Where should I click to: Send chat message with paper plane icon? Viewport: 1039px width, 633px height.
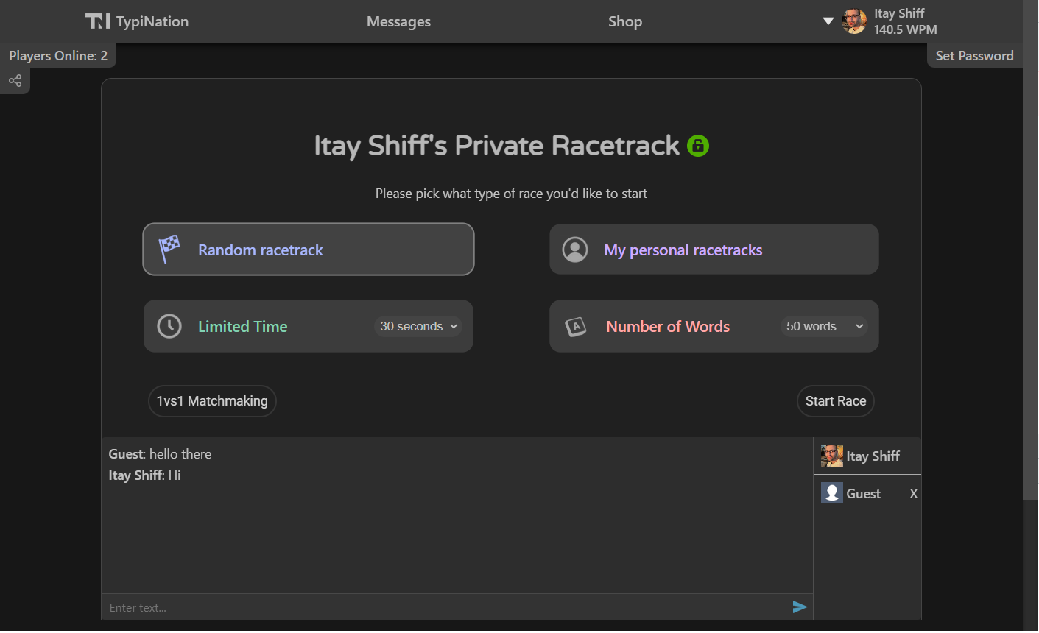point(800,607)
